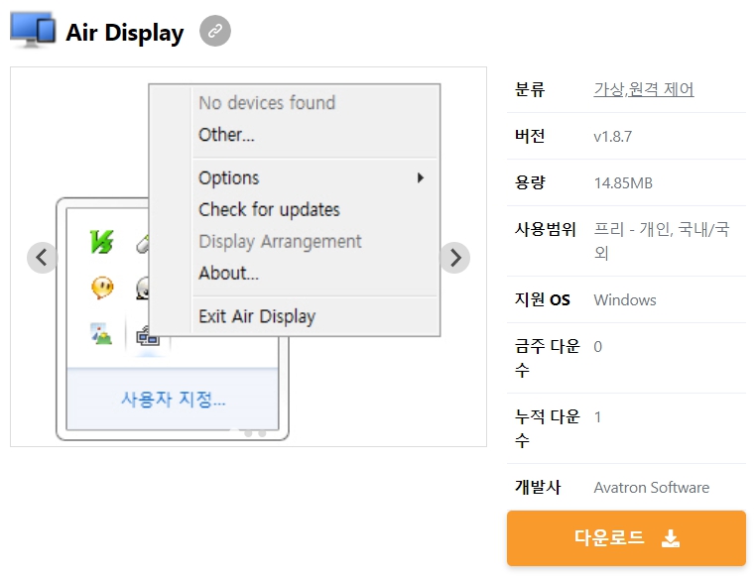
Task: Open Options in the context menu
Action: 316,177
